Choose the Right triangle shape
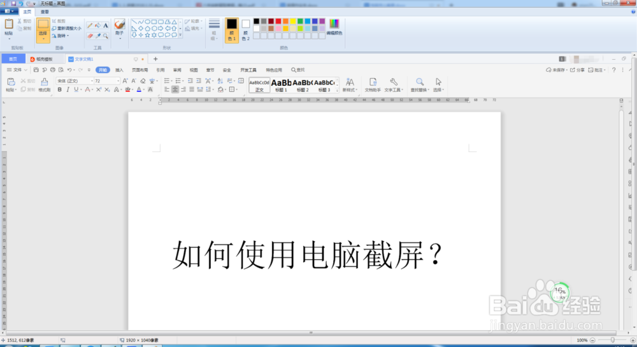This screenshot has height=347, width=637. tap(134, 29)
